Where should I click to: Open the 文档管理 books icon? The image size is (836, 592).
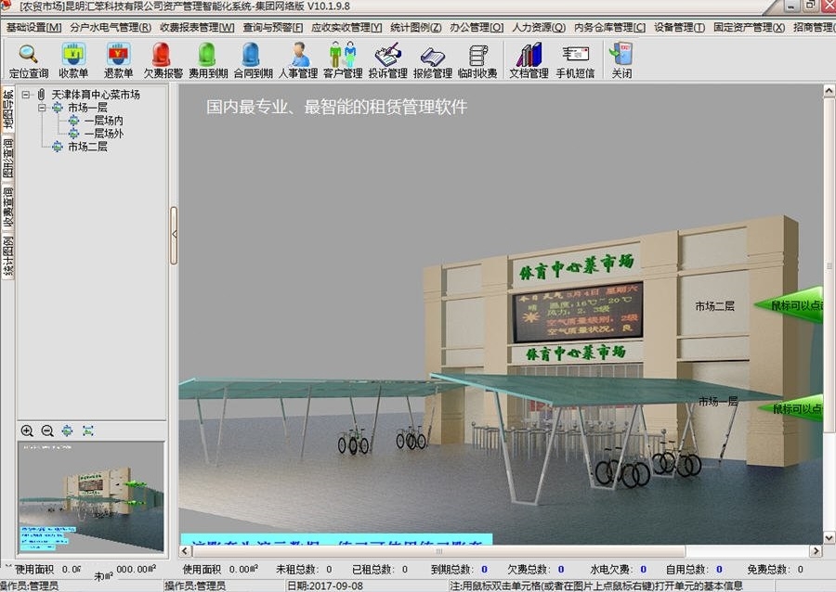pyautogui.click(x=529, y=56)
